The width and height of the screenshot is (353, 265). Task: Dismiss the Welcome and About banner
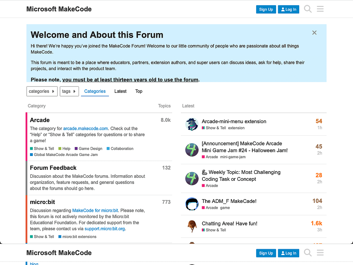pos(314,32)
